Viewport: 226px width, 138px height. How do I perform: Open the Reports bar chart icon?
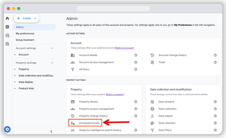click(x=7, y=27)
